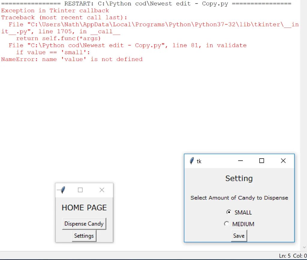
Task: Maximize the Home Page window
Action: click(x=80, y=190)
